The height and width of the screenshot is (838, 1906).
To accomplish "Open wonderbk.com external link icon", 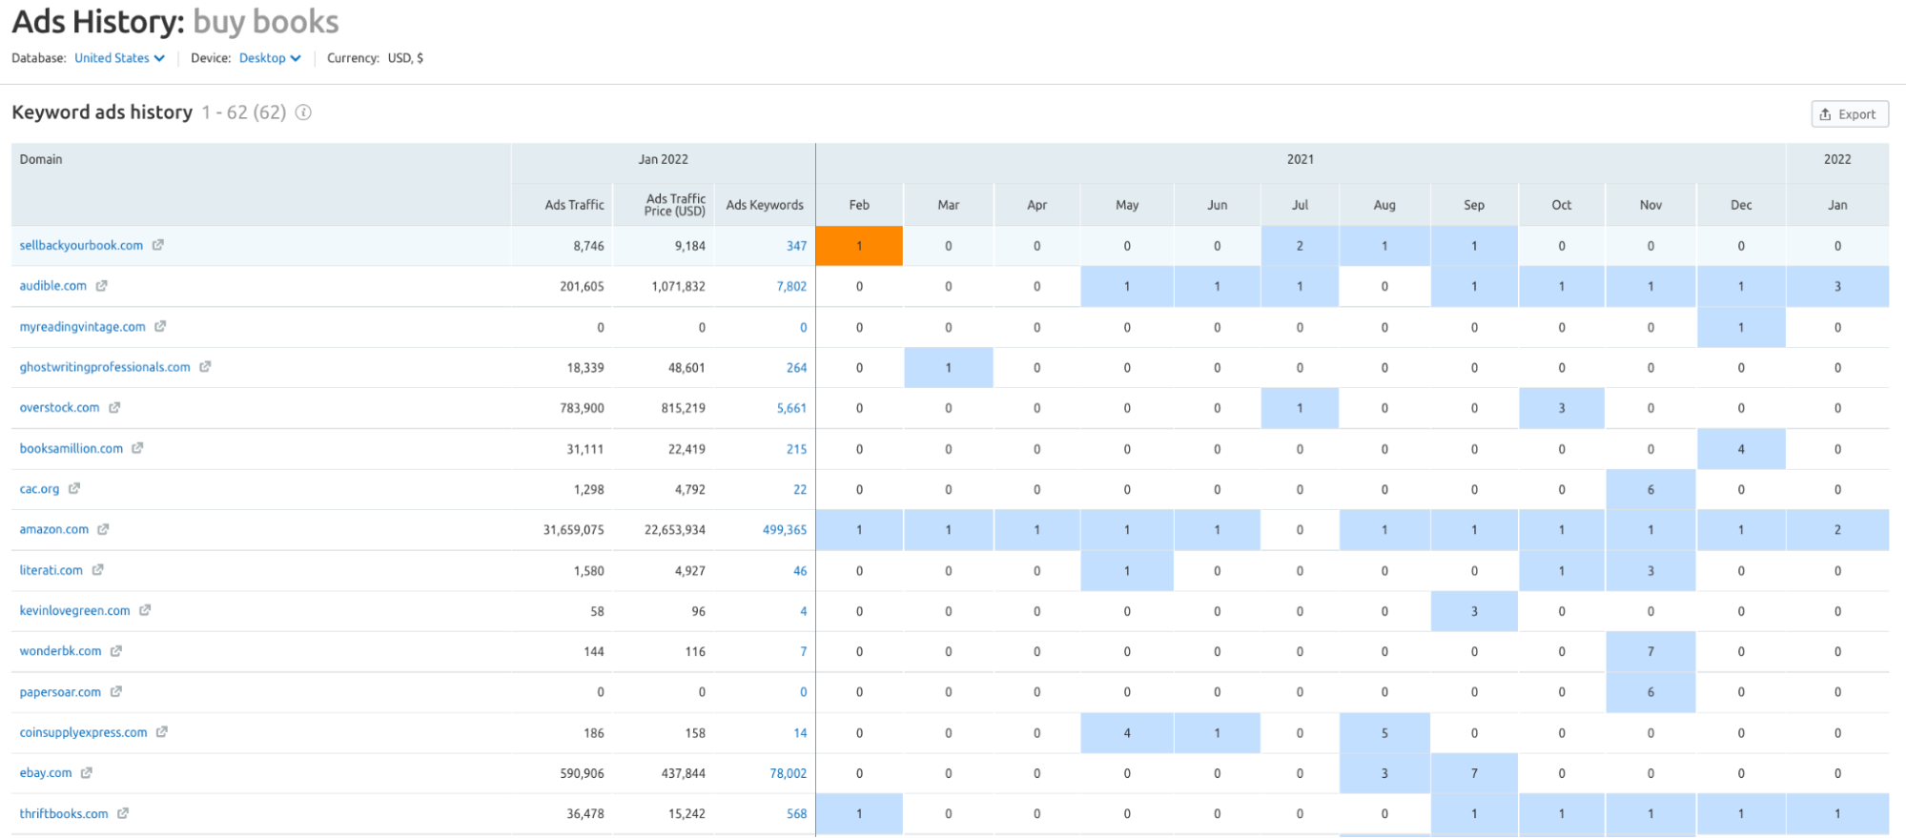I will click(116, 651).
